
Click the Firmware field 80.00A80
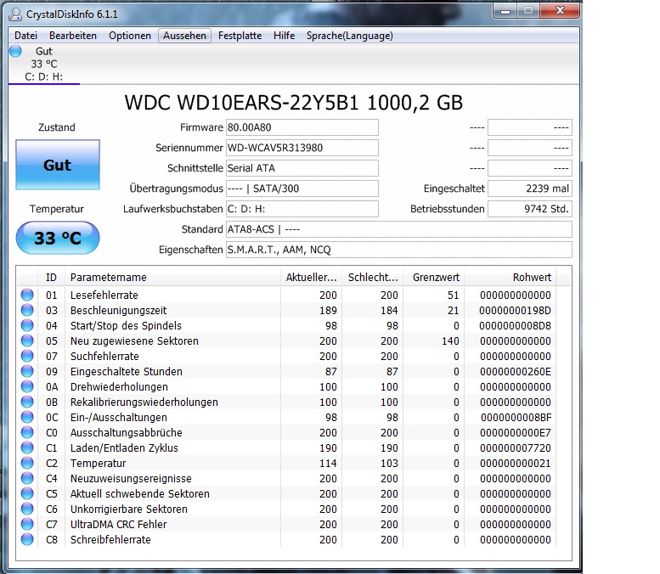point(302,127)
